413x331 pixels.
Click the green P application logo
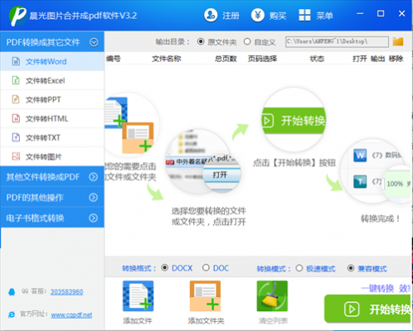point(17,16)
